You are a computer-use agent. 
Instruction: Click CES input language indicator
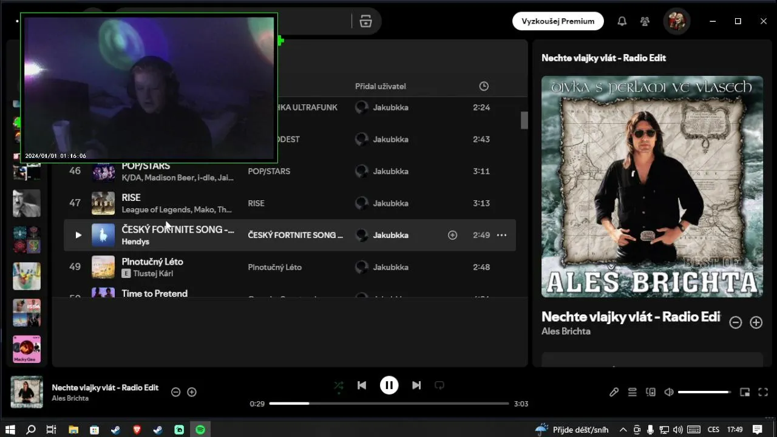point(713,430)
